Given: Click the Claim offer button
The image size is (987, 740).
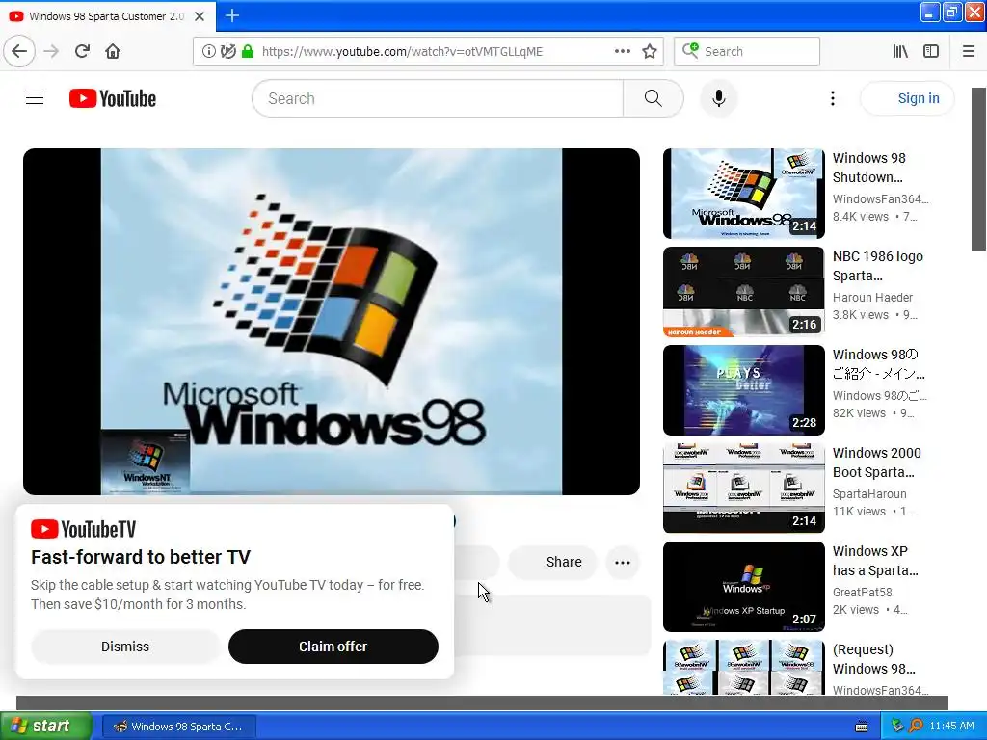Looking at the screenshot, I should [x=333, y=647].
